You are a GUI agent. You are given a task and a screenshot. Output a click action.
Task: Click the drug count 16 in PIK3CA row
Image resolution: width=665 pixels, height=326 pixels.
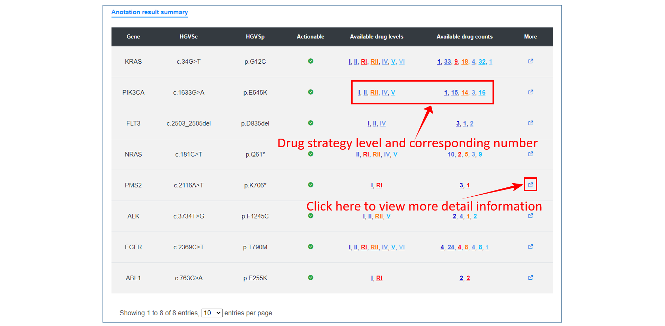(x=482, y=93)
